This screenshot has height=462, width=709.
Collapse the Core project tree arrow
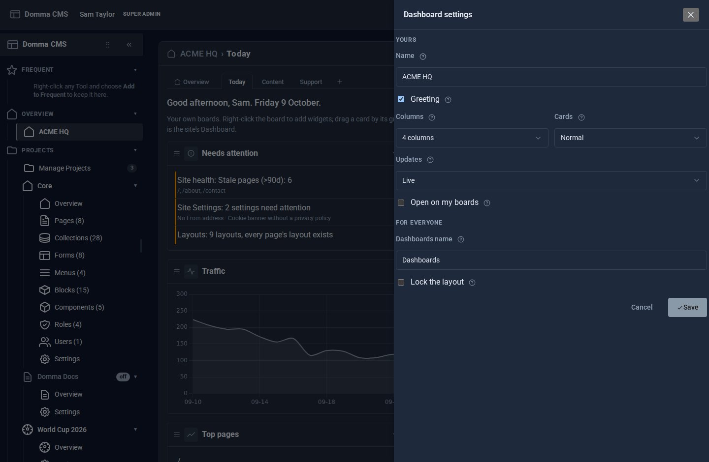[x=135, y=186]
